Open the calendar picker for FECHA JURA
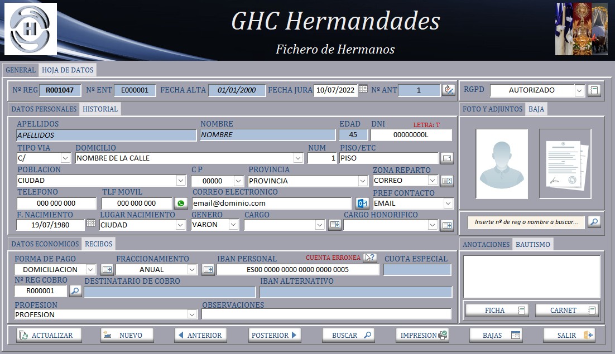Viewport: 615px width, 354px height. click(363, 89)
